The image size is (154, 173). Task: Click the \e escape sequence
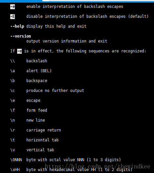coord(13,101)
